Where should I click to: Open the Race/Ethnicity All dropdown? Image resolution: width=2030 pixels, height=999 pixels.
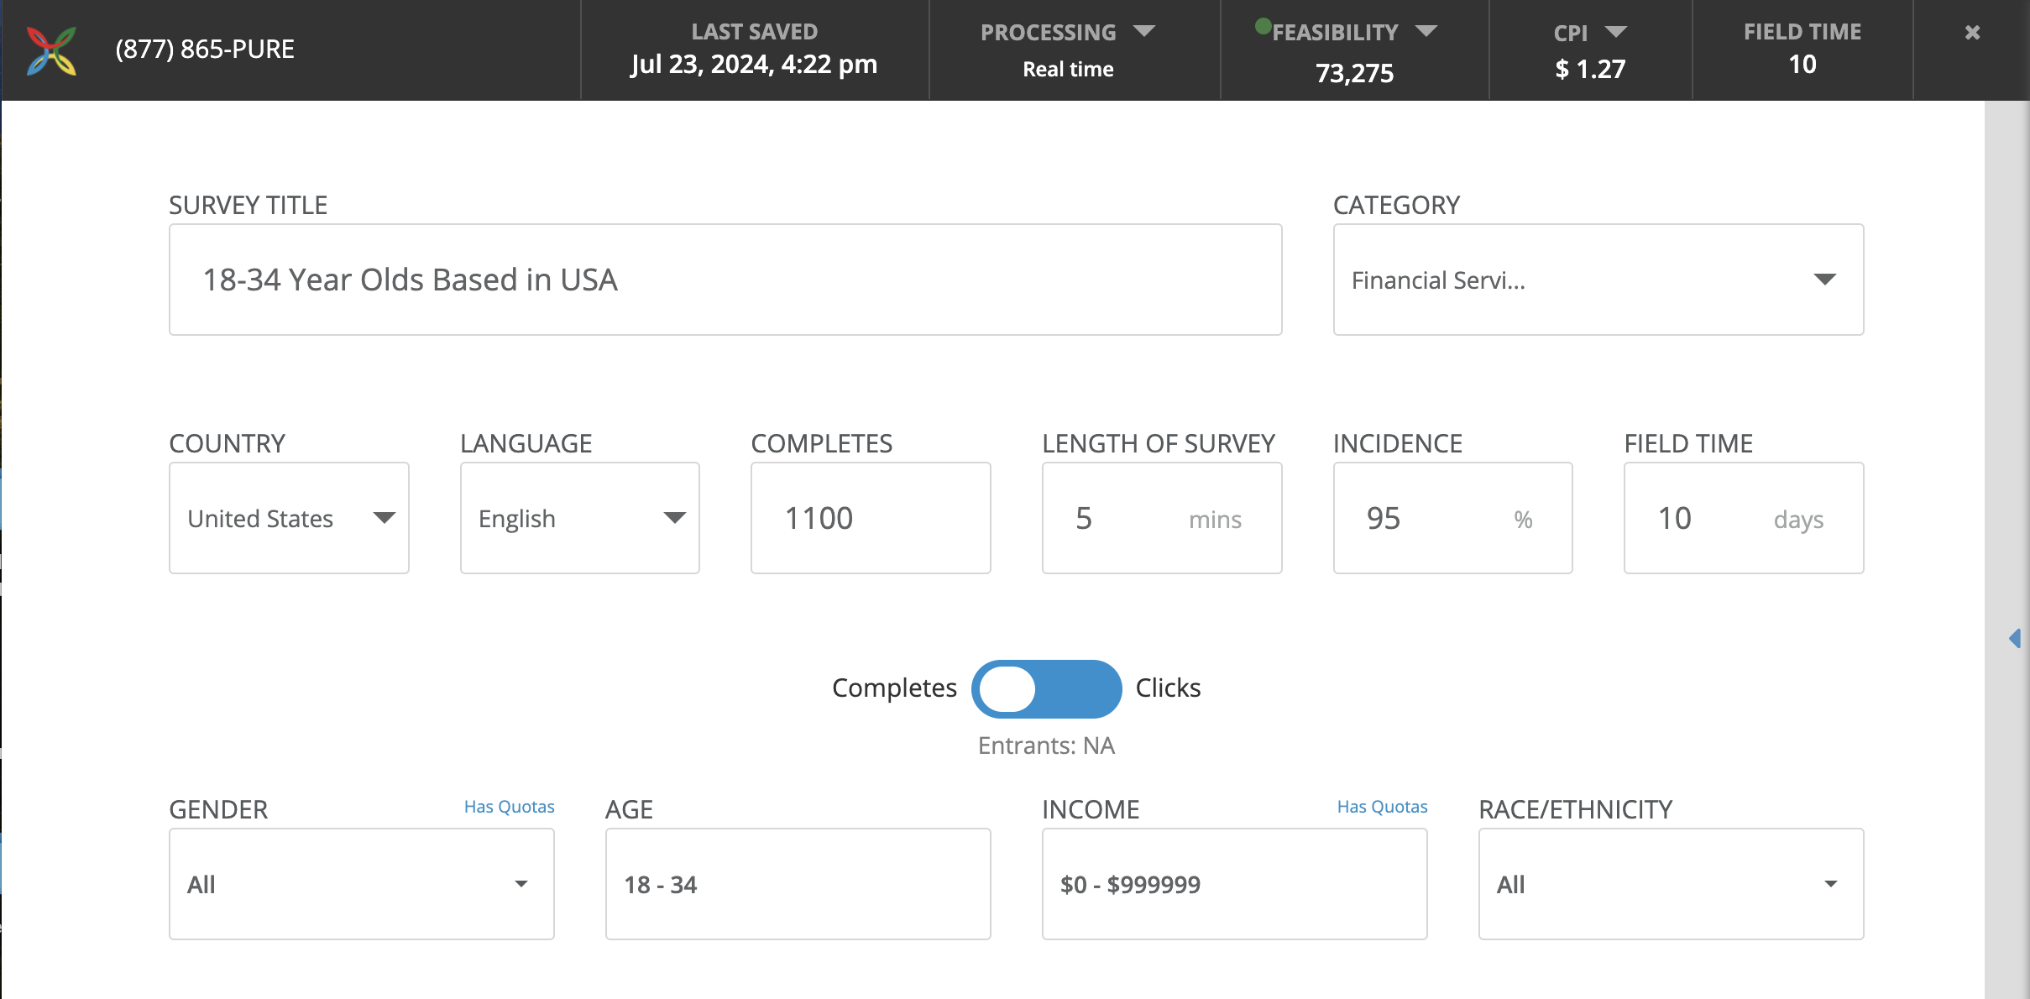(1670, 884)
